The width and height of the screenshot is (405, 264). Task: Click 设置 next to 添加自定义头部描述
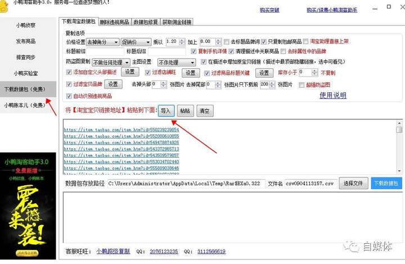point(130,72)
